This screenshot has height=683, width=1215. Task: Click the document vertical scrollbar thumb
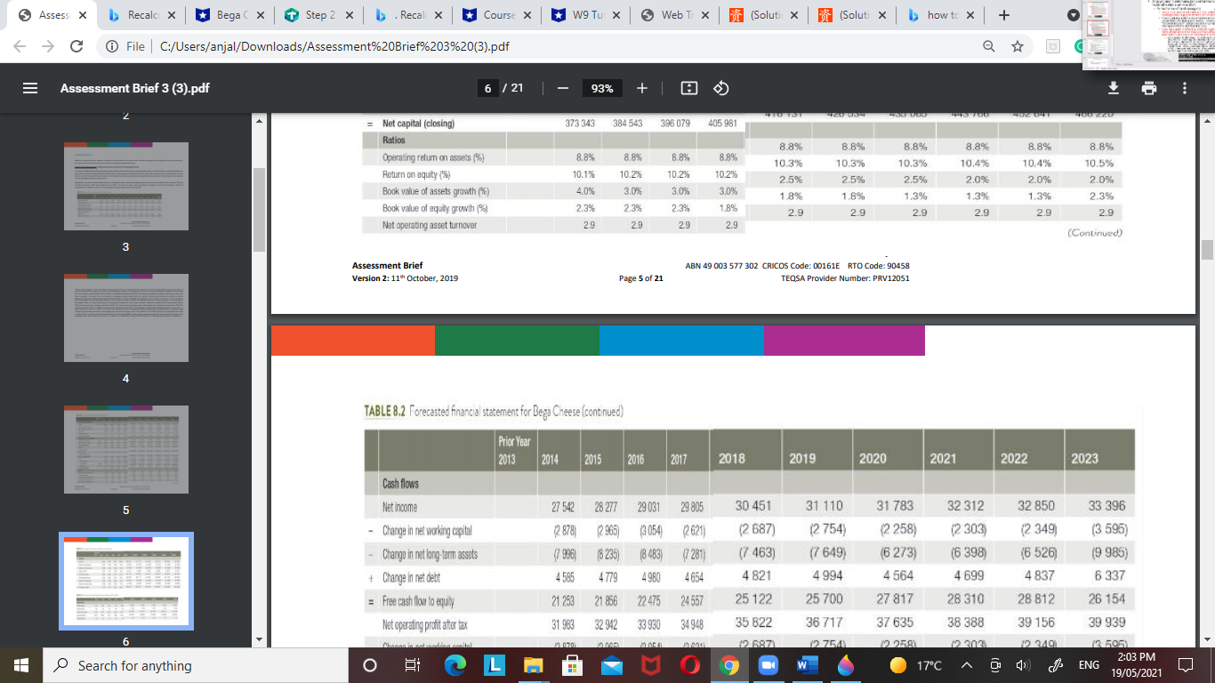(x=1206, y=248)
